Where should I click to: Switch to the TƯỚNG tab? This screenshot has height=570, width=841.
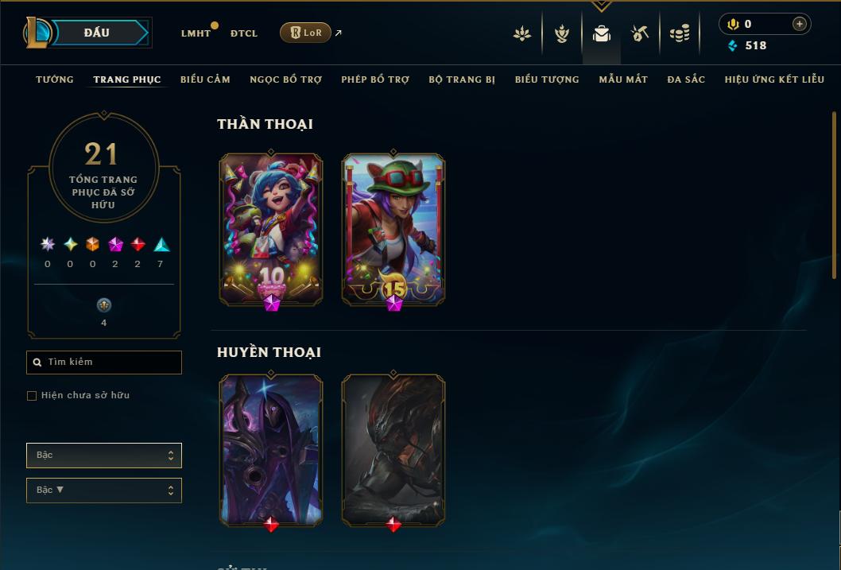point(55,79)
